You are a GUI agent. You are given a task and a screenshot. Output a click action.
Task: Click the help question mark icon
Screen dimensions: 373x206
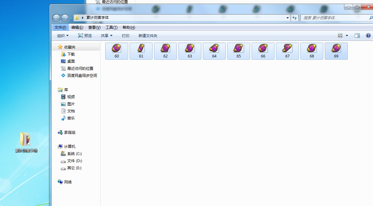[x=368, y=36]
